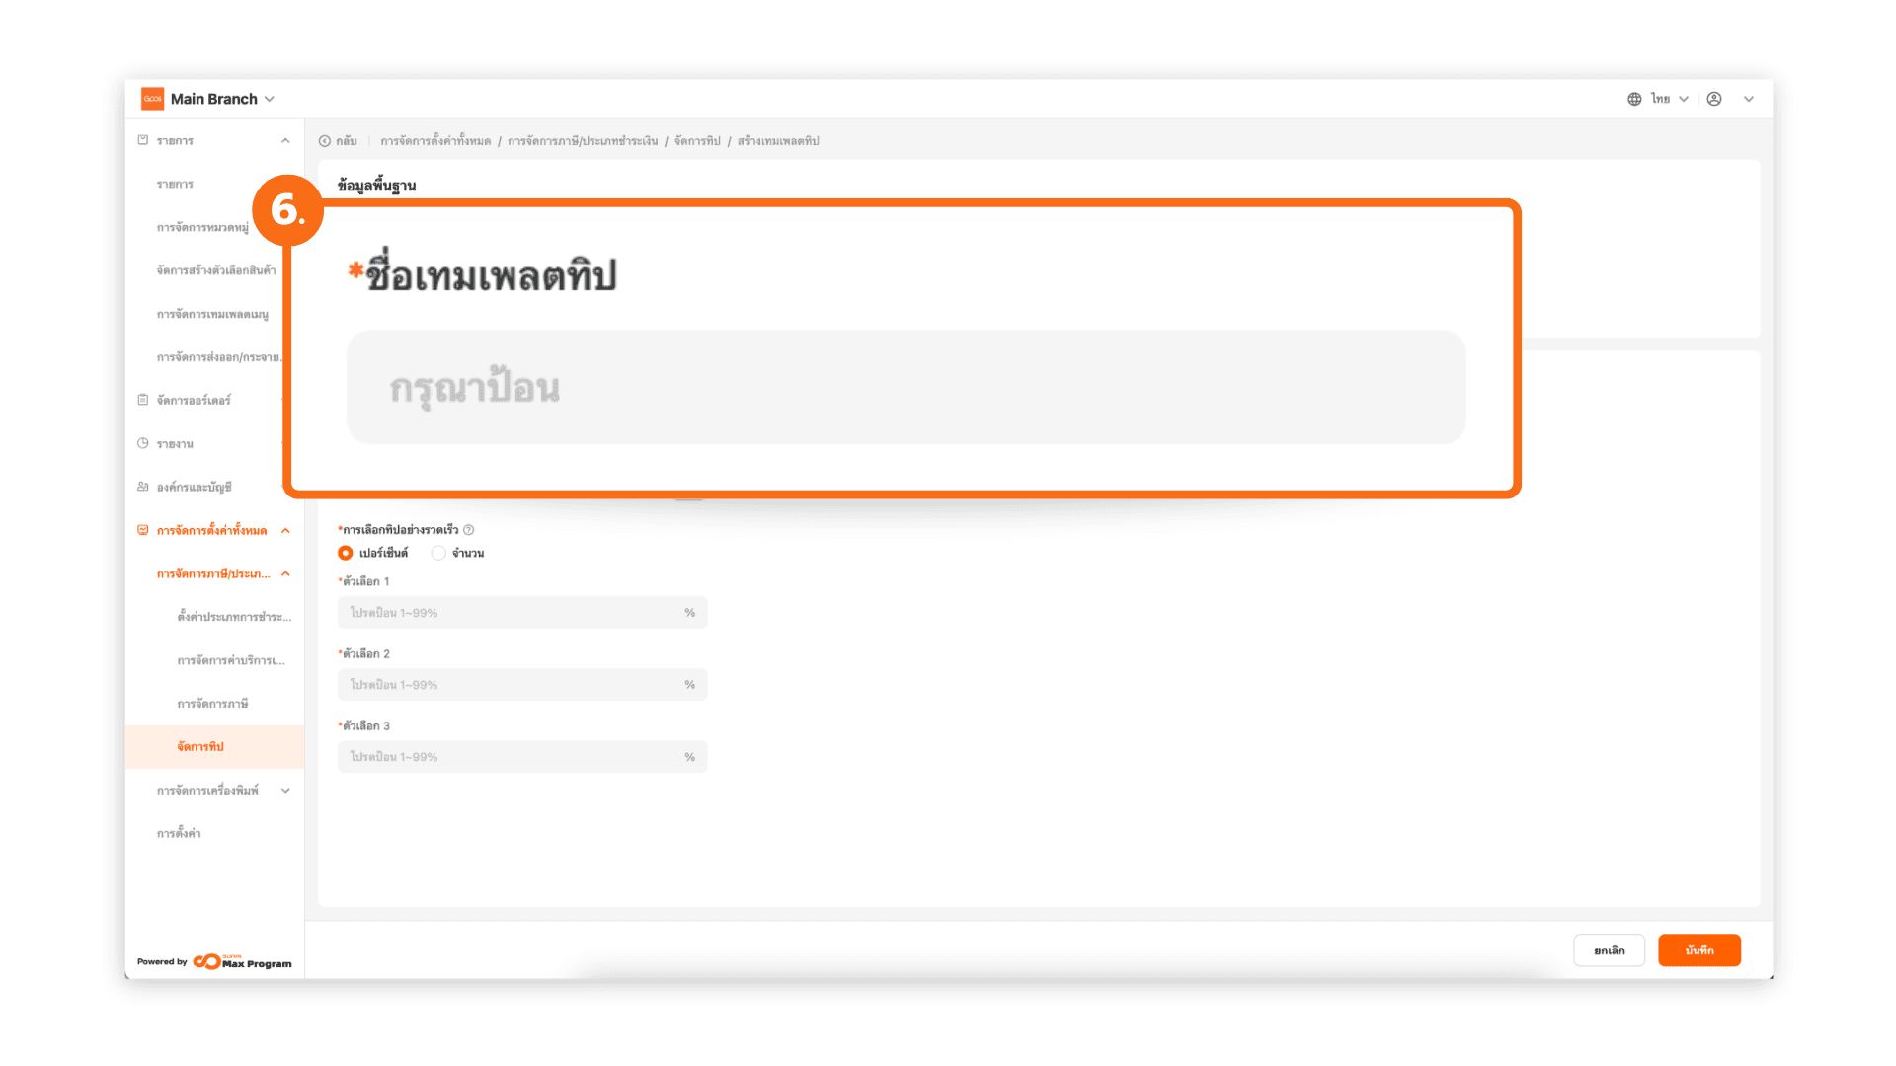This screenshot has height=1066, width=1896.
Task: Expand the การจัดการเครื่องพิมพ์ submenu
Action: point(285,791)
